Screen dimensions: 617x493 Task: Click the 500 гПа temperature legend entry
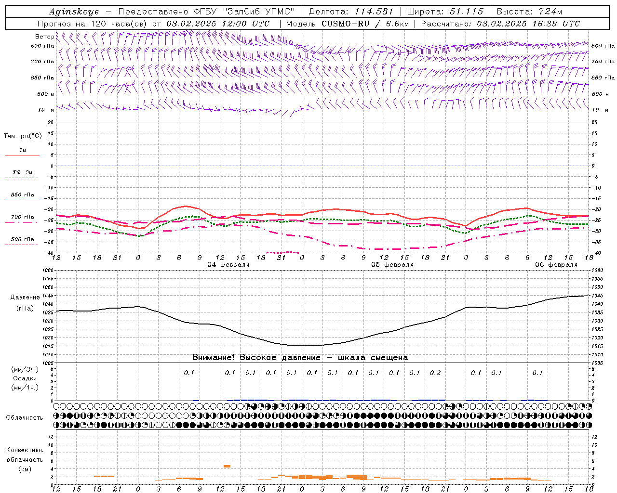coord(23,239)
